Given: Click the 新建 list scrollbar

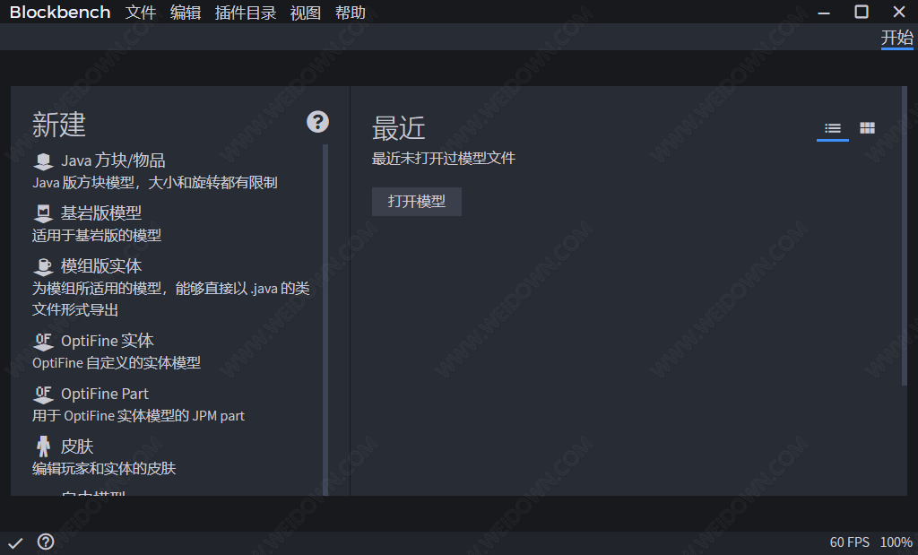Looking at the screenshot, I should 325,320.
